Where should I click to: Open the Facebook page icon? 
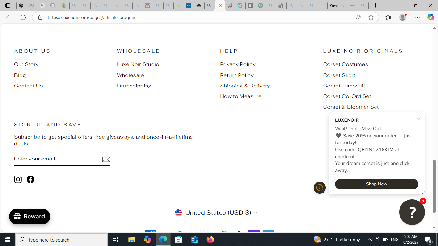[x=30, y=179]
